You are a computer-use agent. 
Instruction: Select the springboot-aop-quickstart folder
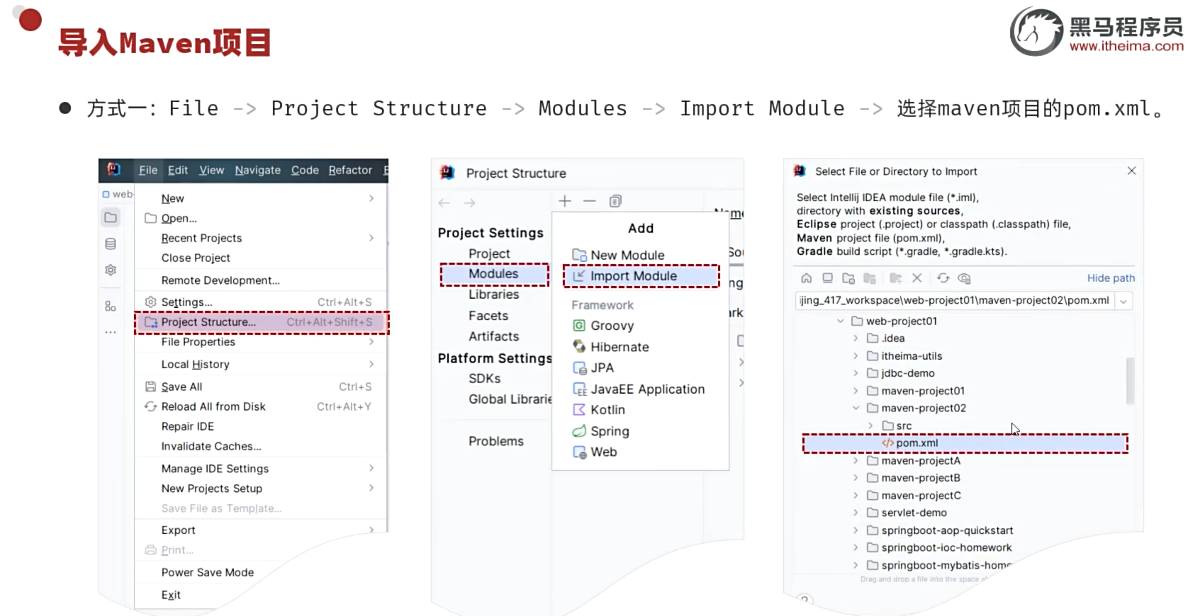coord(947,530)
